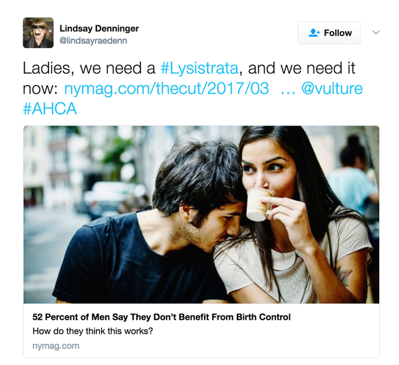This screenshot has height=365, width=399.
Task: Click Lindsay Denninger's profile avatar
Action: 38,33
